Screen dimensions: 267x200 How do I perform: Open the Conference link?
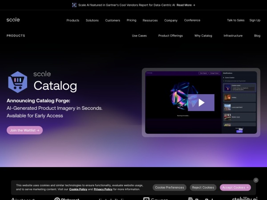192,20
